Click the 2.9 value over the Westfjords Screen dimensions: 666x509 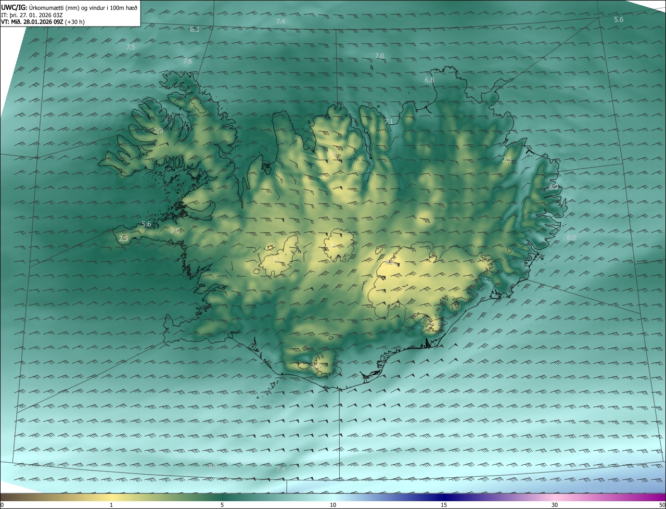[x=158, y=131]
